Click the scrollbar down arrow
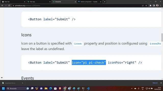Image resolution: width=163 pixels, height=91 pixels. tap(162, 79)
